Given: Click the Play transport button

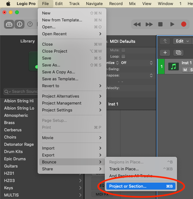Looking at the screenshot, I should coord(172,24).
